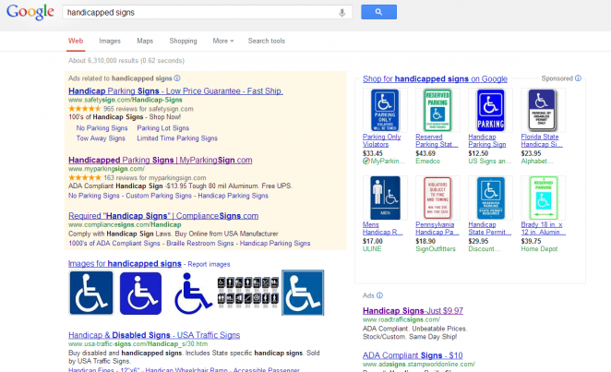Open Shop for handicapped signs on Google
Screen dimensions: 611x372
pos(435,79)
